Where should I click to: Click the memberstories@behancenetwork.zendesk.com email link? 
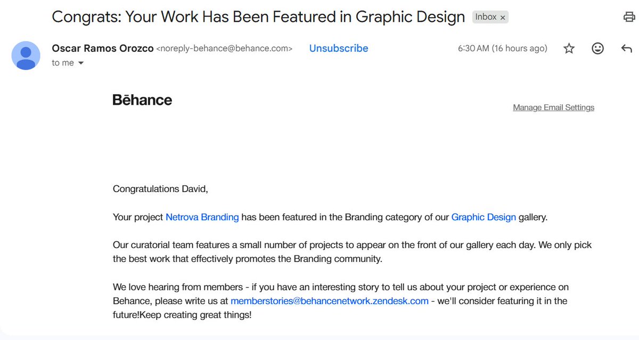(330, 301)
